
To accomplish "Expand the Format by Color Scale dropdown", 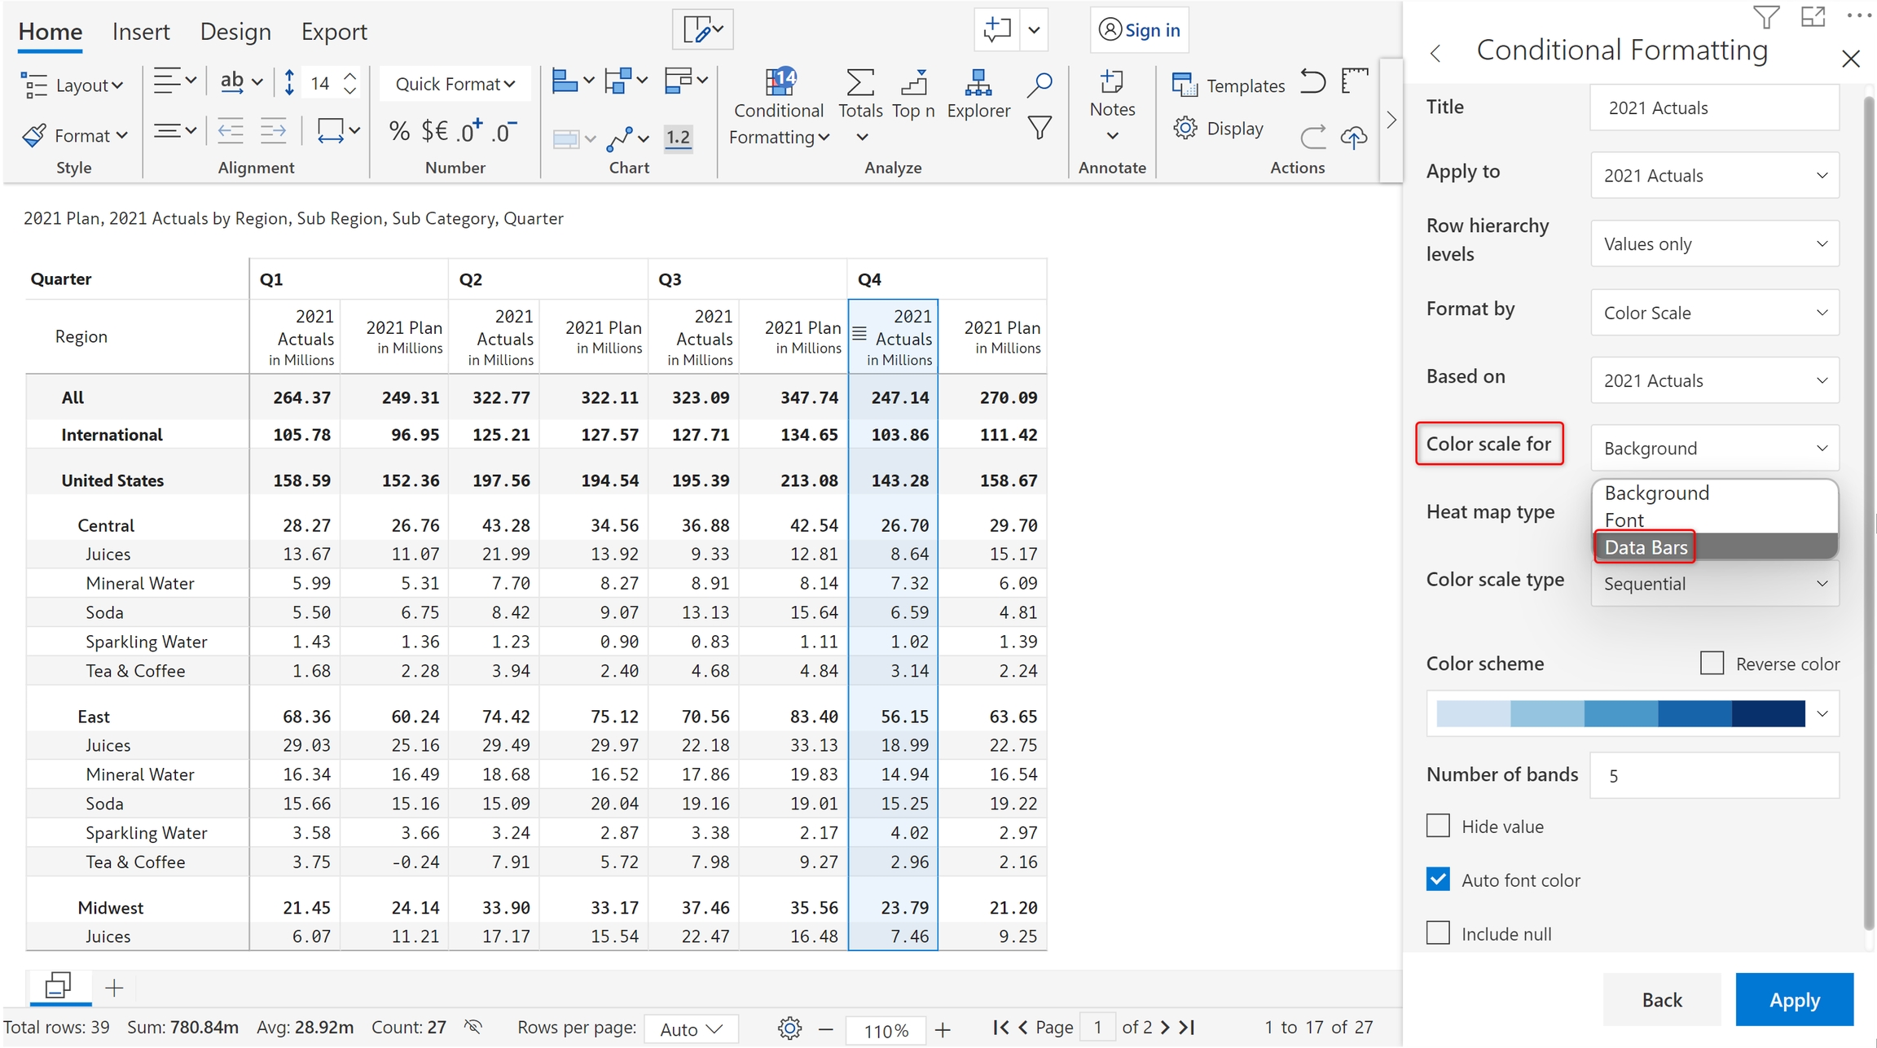I will tap(1714, 313).
